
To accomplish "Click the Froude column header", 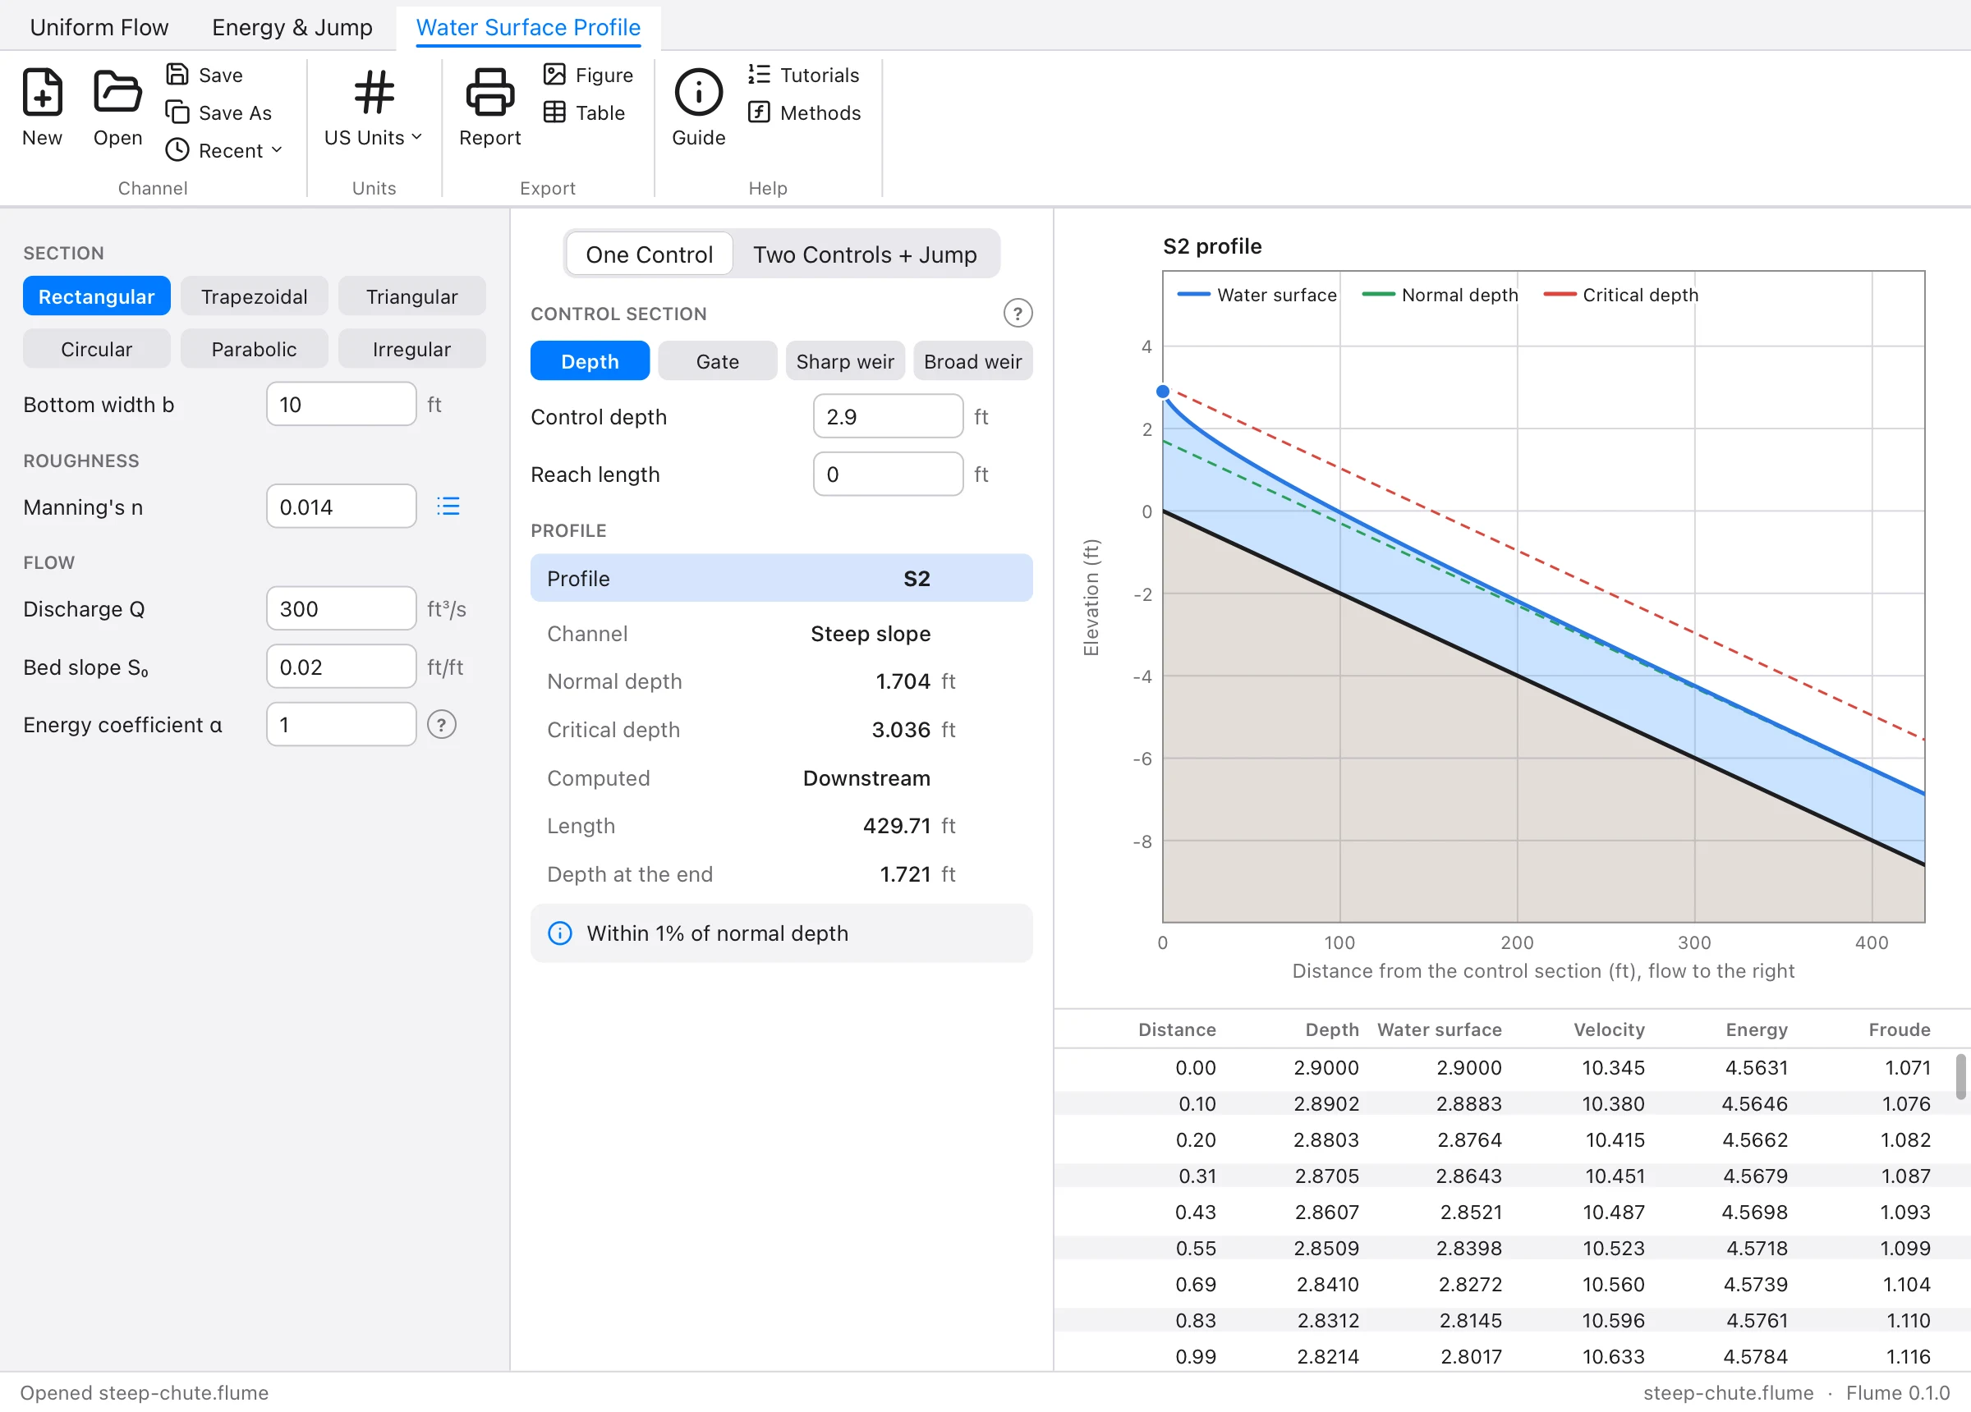I will pyautogui.click(x=1899, y=1029).
